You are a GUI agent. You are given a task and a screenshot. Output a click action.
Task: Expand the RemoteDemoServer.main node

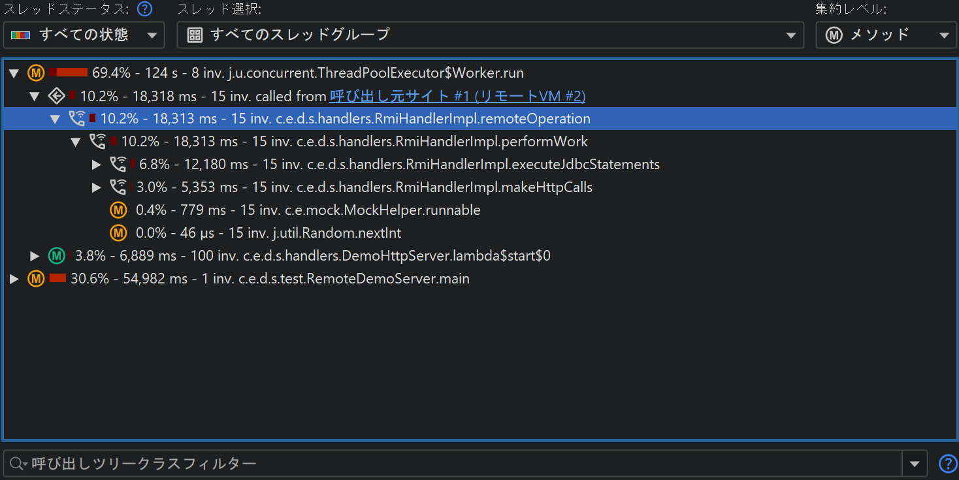pos(14,279)
